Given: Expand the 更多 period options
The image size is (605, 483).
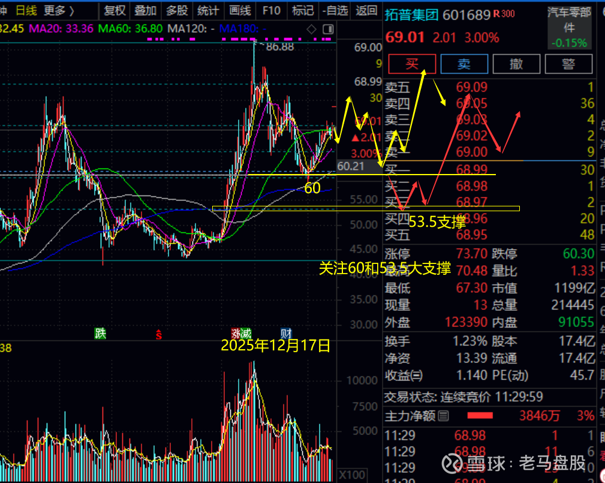Looking at the screenshot, I should 59,11.
